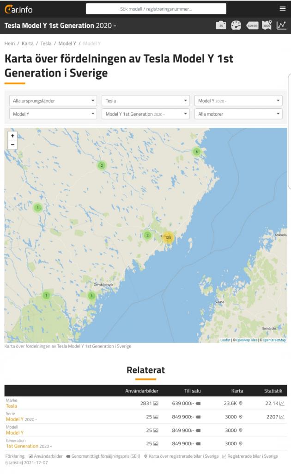
Task: Click the marker 1 near Örnsköldsvik
Action: coord(91,296)
